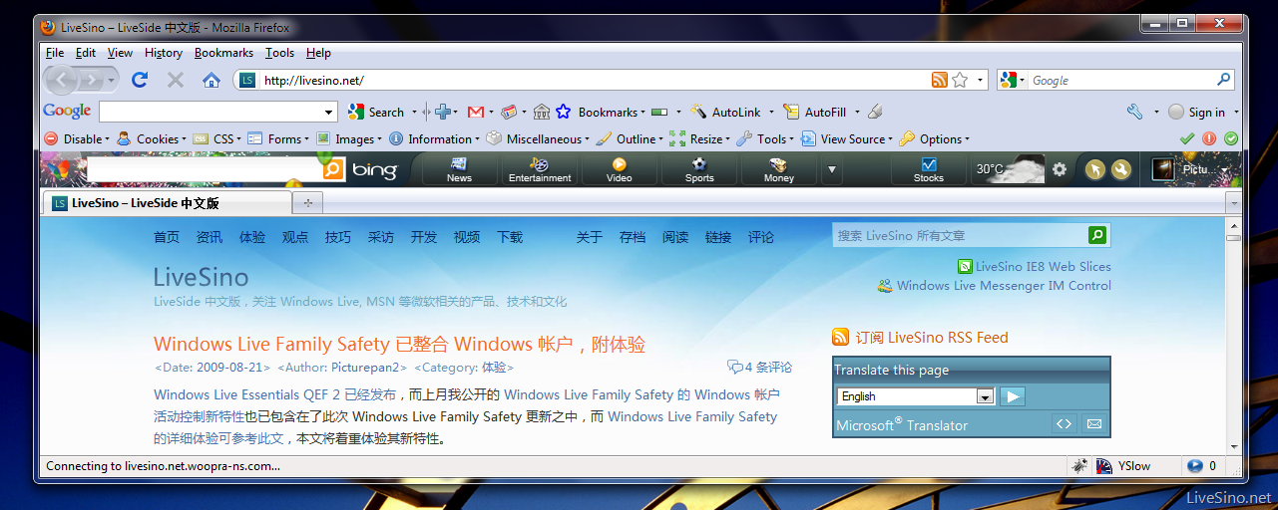Go to the Home page icon
Screen dimensions: 1278x510
pos(212,80)
